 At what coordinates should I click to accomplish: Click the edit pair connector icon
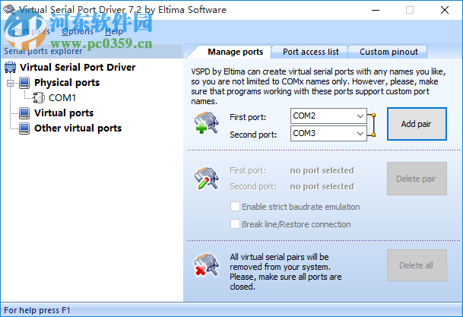(206, 178)
